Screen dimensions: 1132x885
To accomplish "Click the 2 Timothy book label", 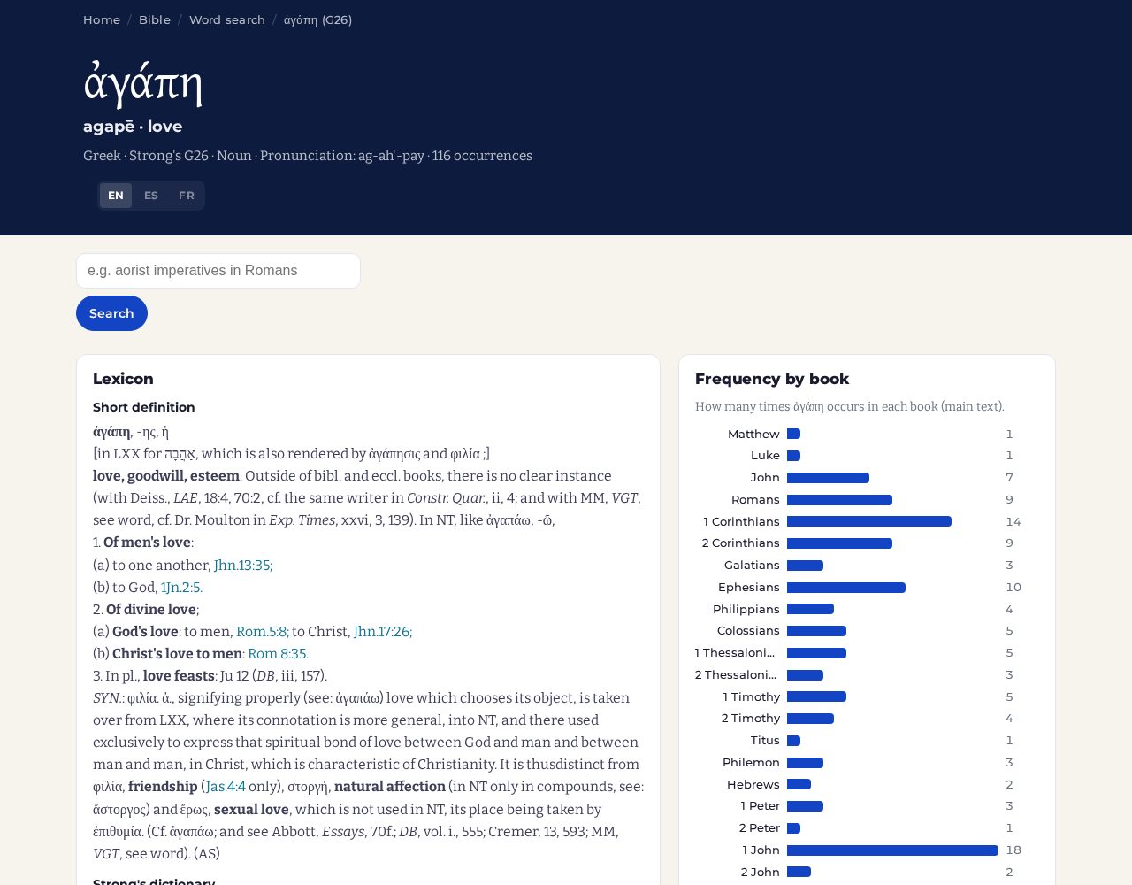I will 751,718.
